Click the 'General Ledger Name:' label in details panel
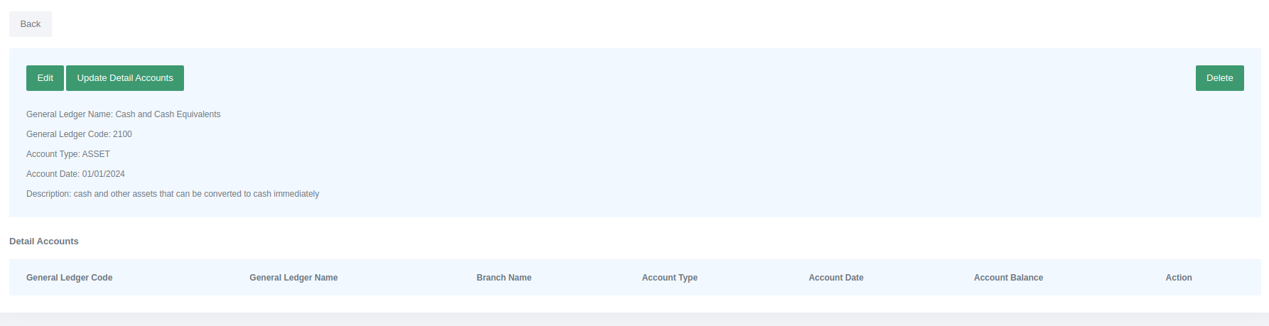This screenshot has width=1269, height=326. click(x=69, y=114)
